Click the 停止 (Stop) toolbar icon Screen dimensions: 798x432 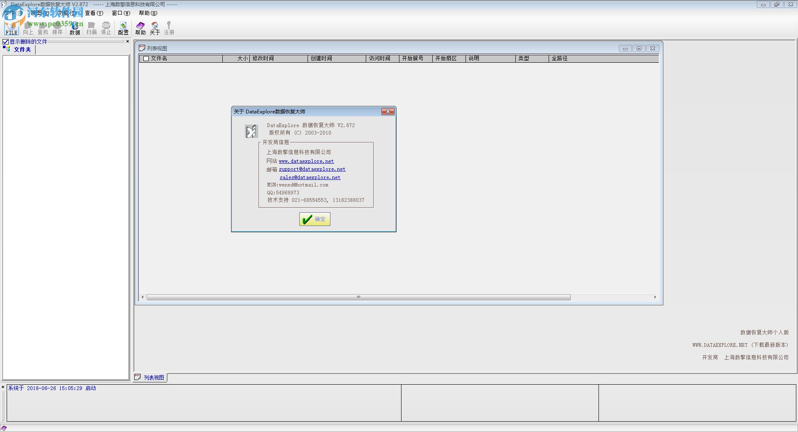click(x=106, y=28)
